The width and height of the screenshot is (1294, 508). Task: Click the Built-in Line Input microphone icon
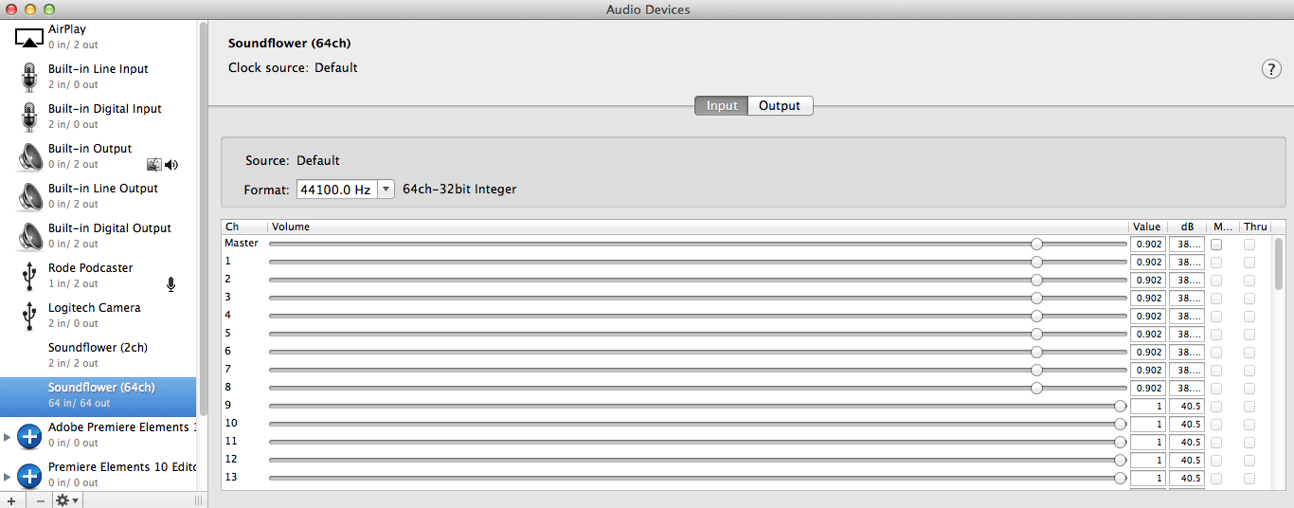(29, 77)
